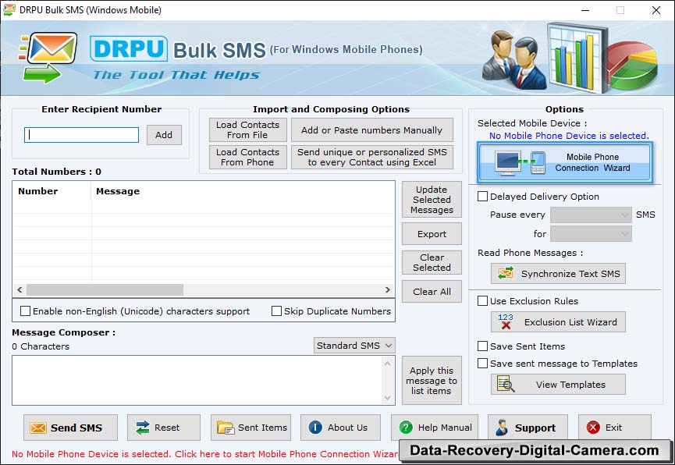Click the horizontal scrollbar thumb in the list

[x=105, y=289]
